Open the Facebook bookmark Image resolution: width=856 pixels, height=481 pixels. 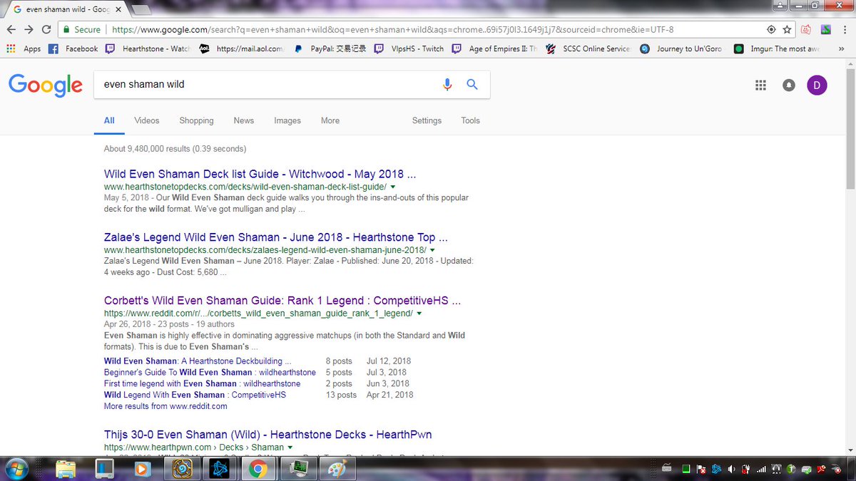pos(73,49)
